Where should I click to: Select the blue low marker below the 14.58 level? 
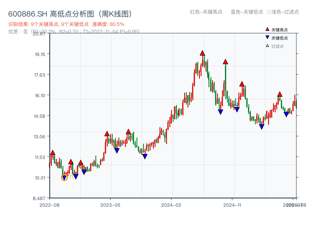click(x=262, y=127)
